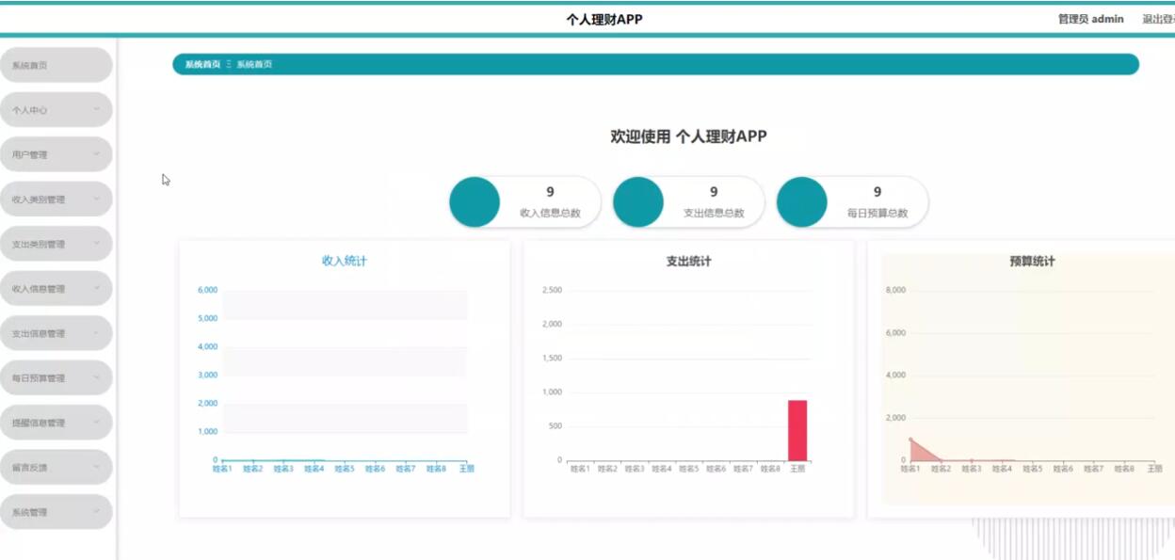
Task: Click the 退出登录 link
Action: click(1161, 18)
